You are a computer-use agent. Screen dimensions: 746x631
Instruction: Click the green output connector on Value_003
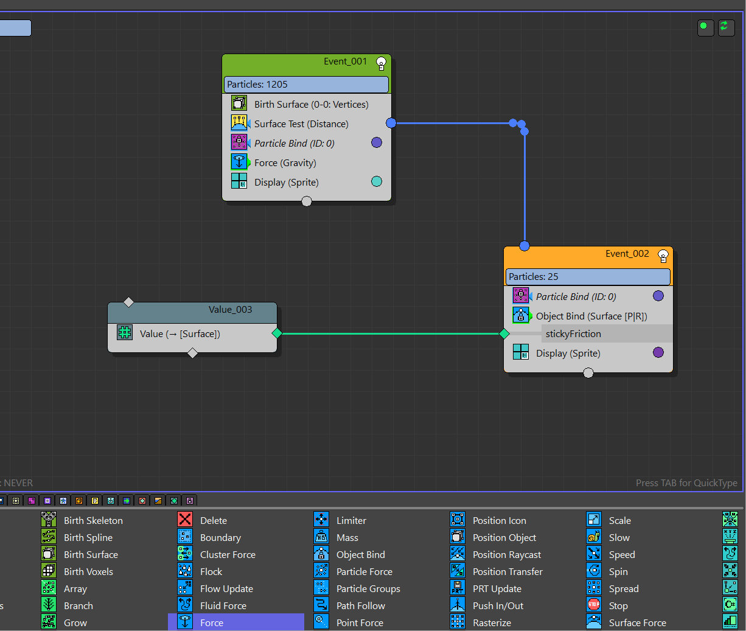click(277, 333)
